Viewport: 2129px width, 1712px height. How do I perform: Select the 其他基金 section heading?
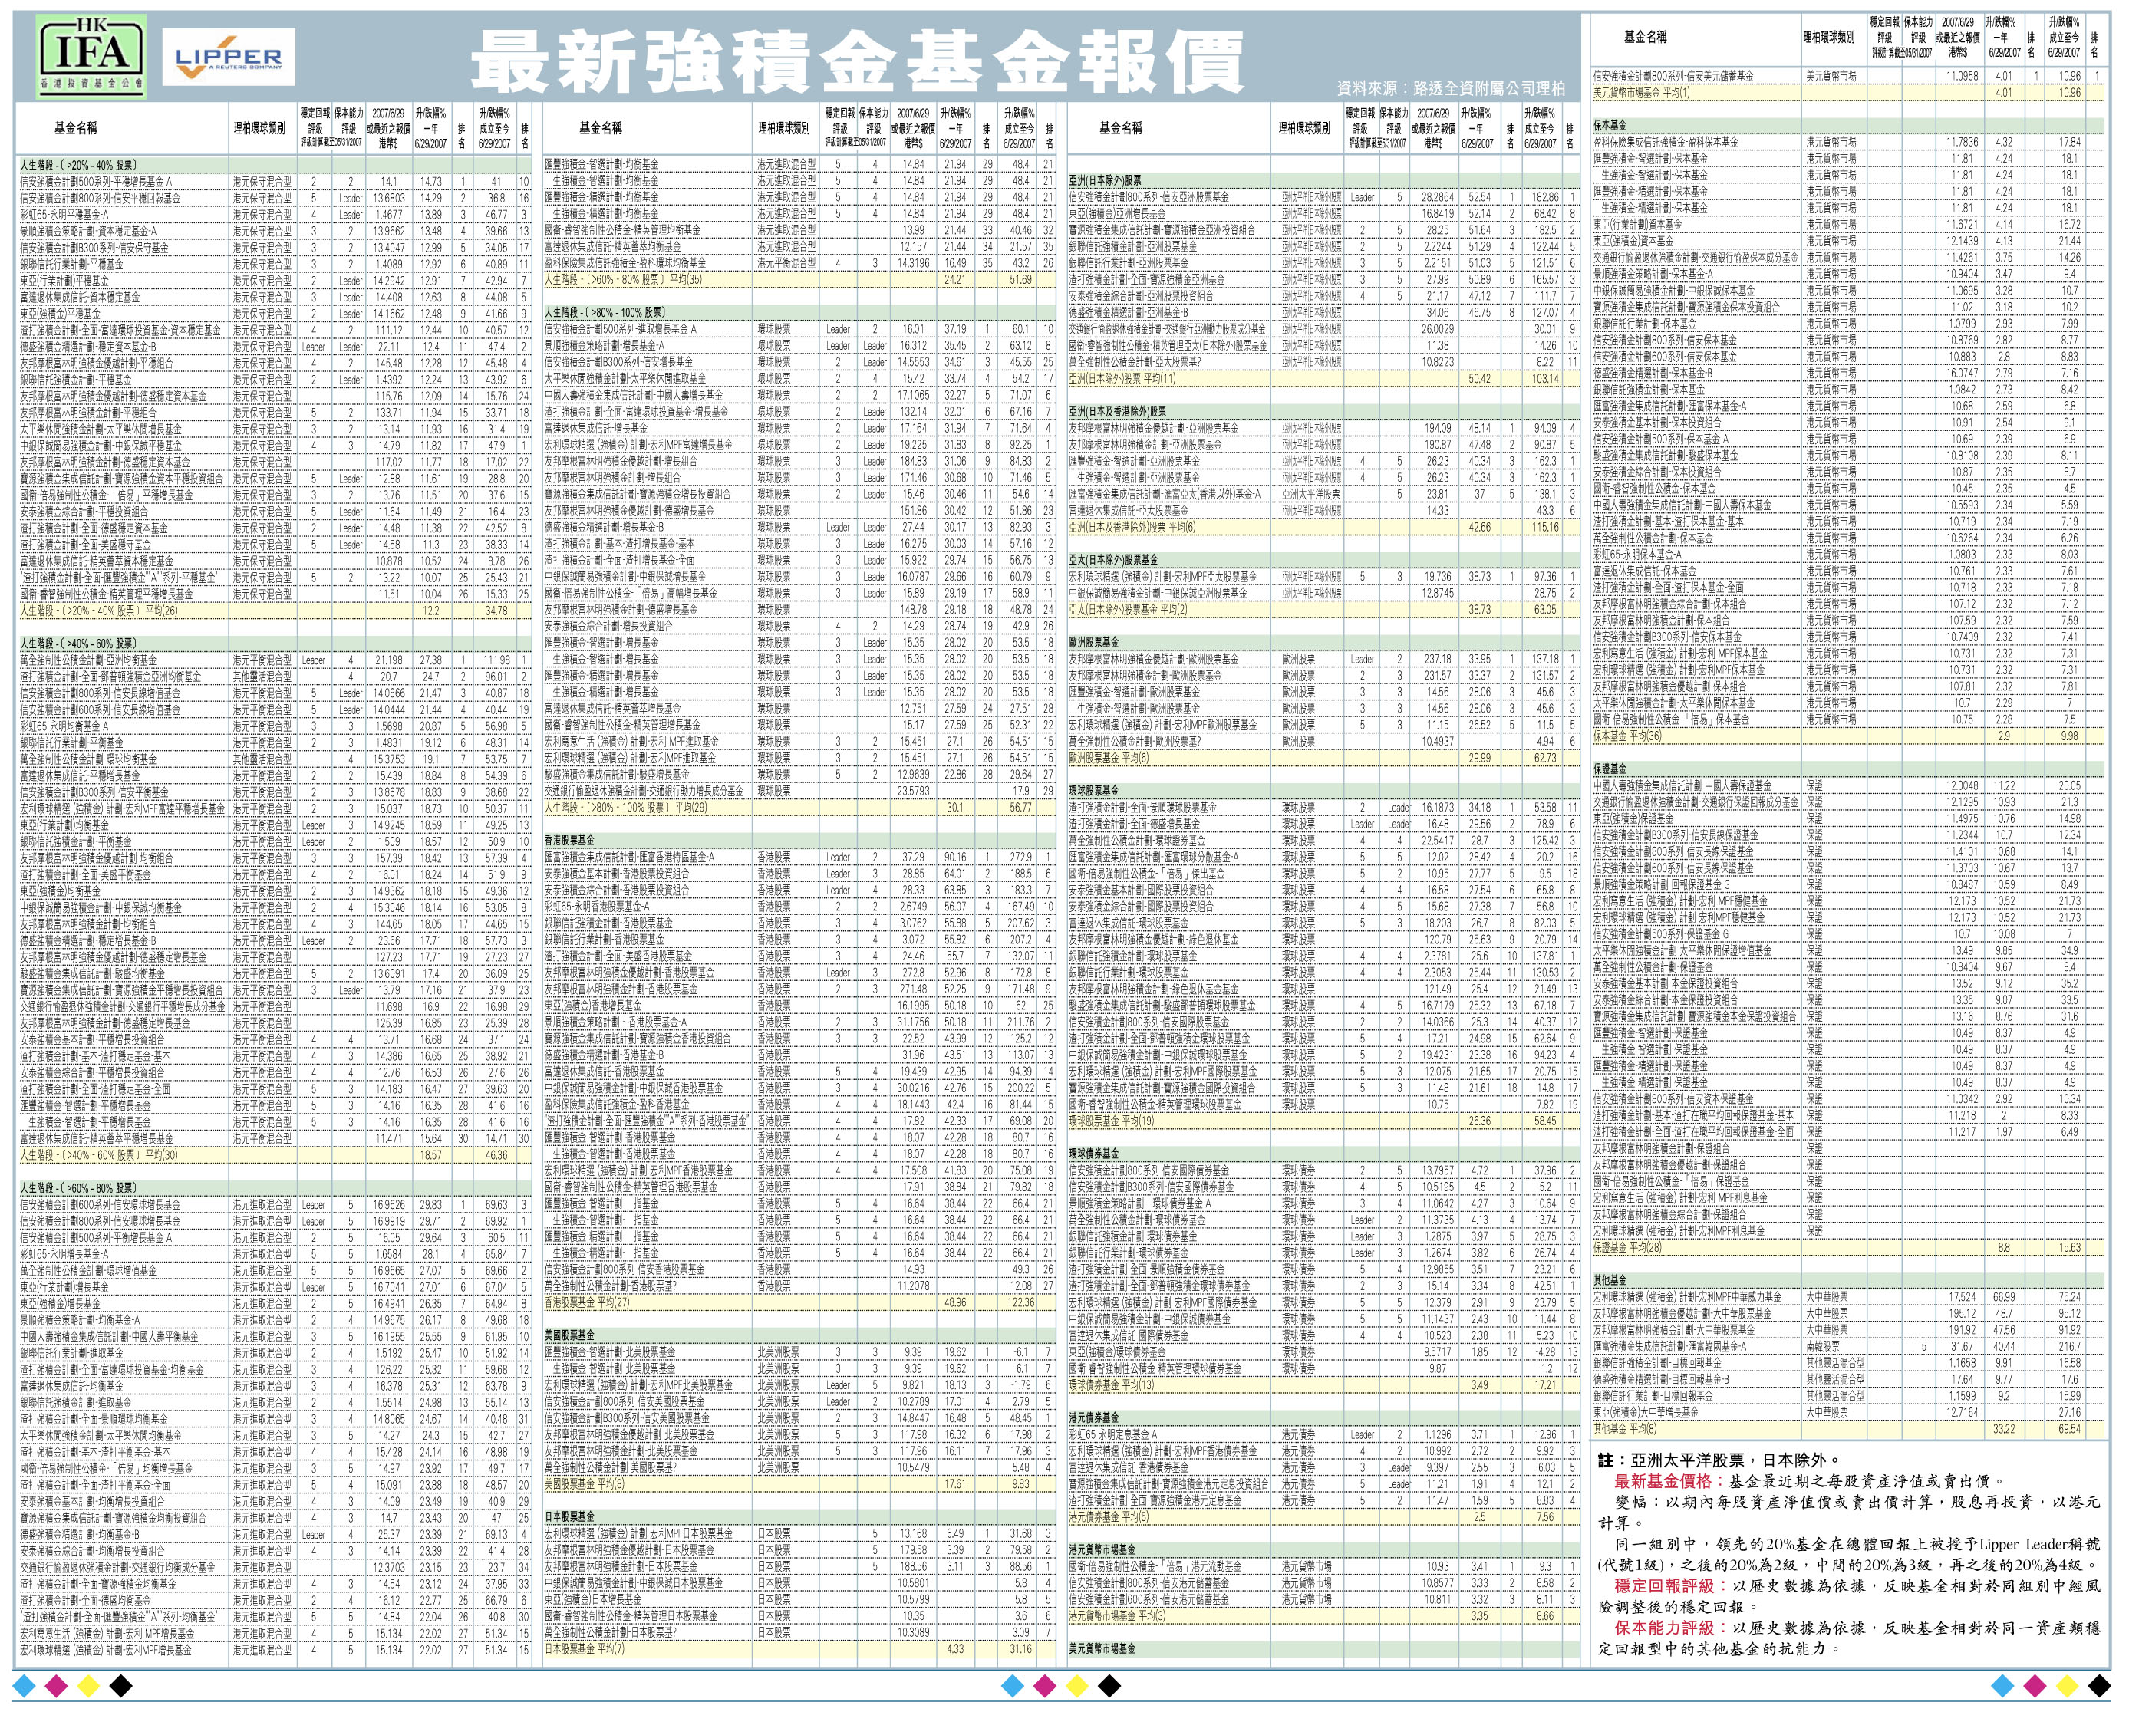[1610, 1280]
